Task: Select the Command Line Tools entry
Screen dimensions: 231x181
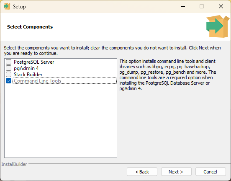Action: point(37,81)
